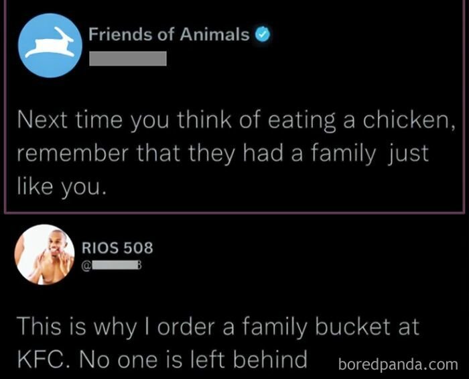Click the Friends of Animals account name
The image size is (469, 379).
[x=169, y=34]
